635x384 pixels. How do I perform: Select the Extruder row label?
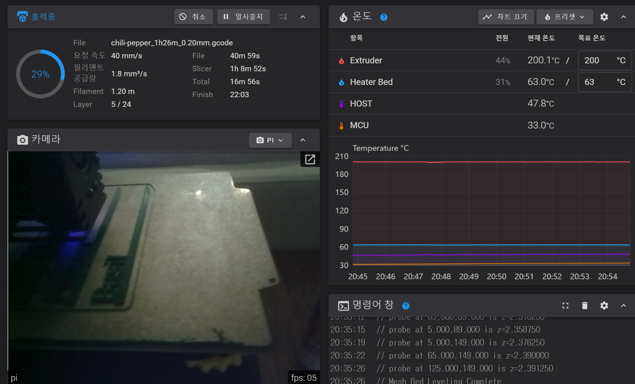(366, 60)
